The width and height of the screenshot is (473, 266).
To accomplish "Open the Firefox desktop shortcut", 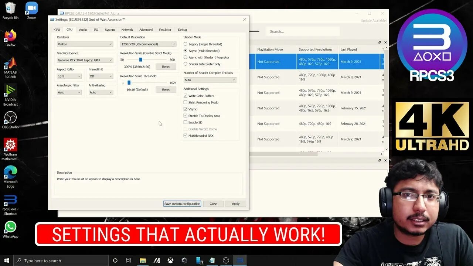I will (x=10, y=38).
